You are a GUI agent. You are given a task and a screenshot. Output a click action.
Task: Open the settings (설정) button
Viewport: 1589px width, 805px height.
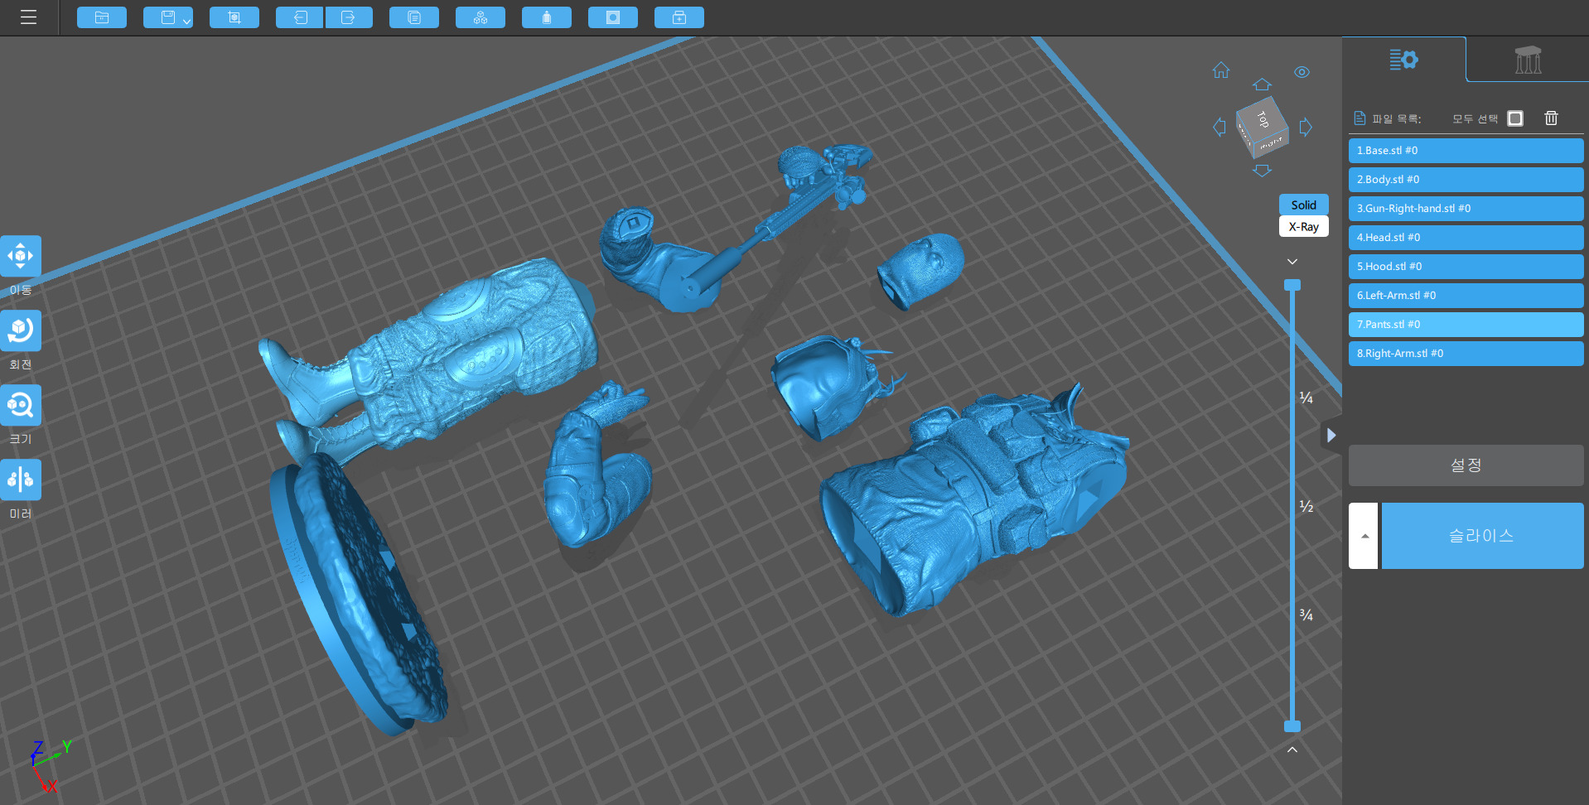(x=1466, y=465)
